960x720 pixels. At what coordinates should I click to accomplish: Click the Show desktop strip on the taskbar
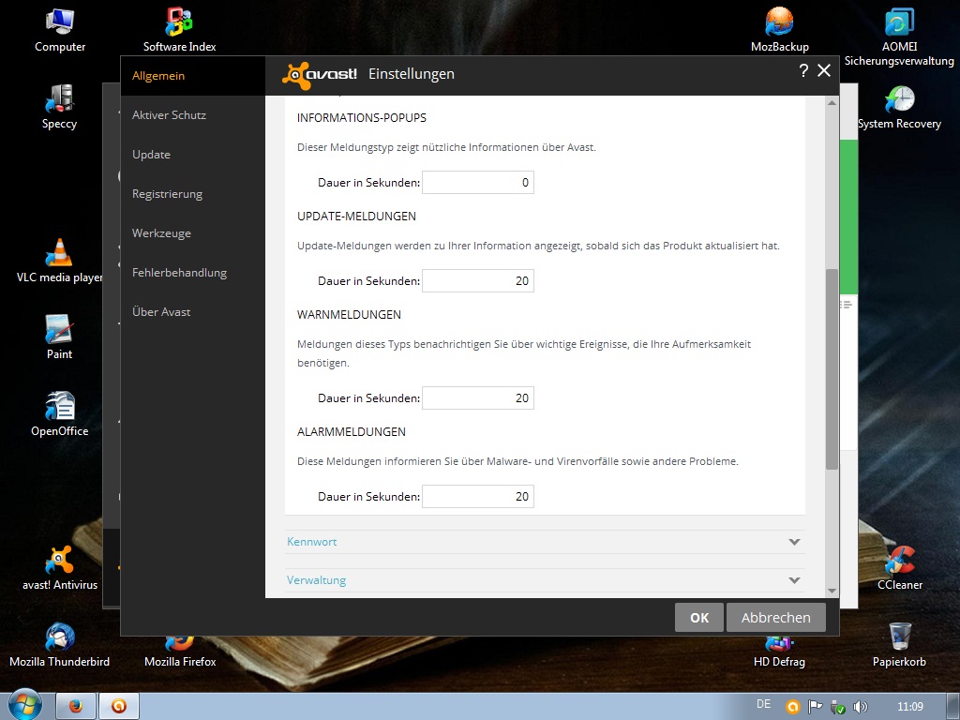(x=953, y=706)
